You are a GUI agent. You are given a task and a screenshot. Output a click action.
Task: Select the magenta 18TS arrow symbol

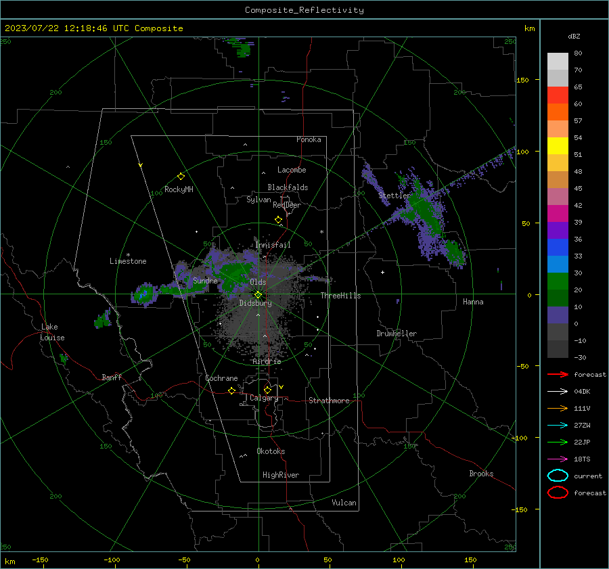click(x=558, y=459)
